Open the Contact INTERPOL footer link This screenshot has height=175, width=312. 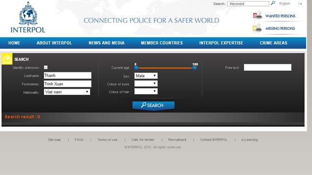tap(214, 140)
